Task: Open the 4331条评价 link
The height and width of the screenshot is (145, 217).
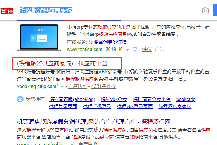Action: tap(103, 86)
